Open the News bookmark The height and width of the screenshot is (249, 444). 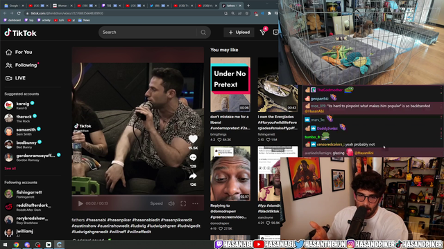[85, 20]
